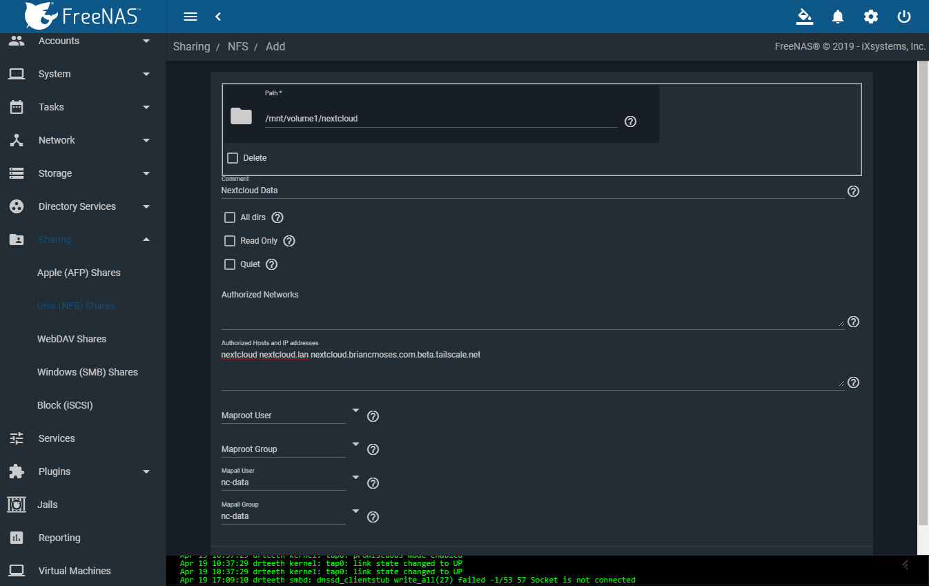Image resolution: width=929 pixels, height=586 pixels.
Task: Click the Authorized Hosts and IP addresses text area
Action: [532, 369]
